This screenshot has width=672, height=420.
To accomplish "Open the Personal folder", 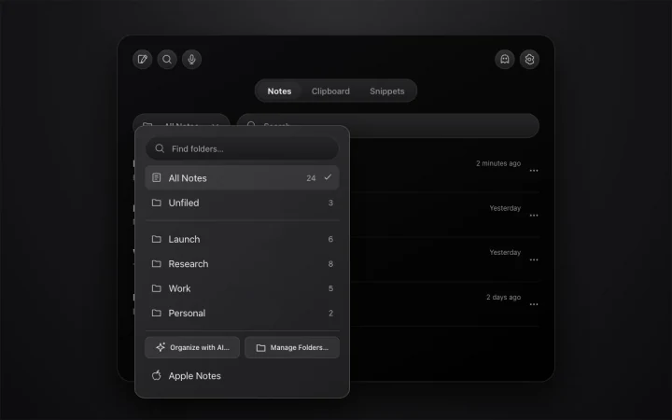I will (242, 313).
